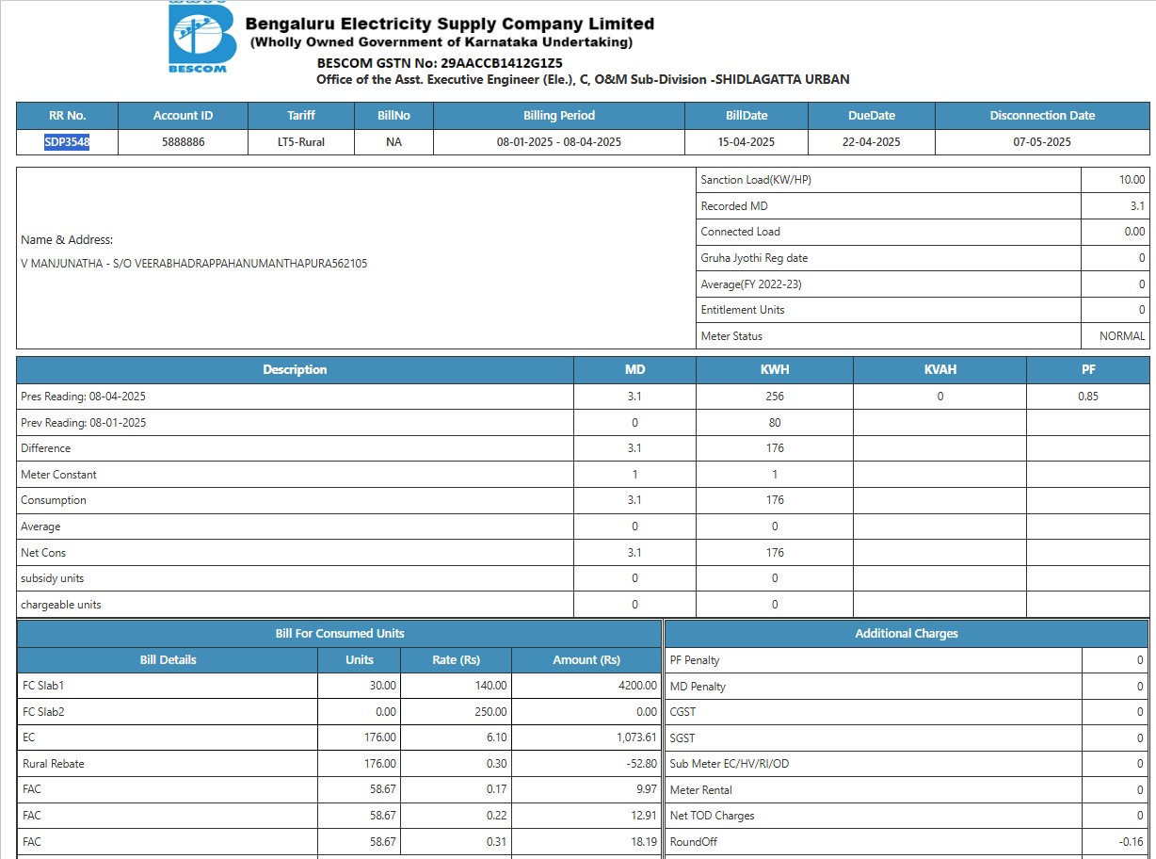1156x859 pixels.
Task: Click the Amount (Rs) column header
Action: tap(586, 660)
